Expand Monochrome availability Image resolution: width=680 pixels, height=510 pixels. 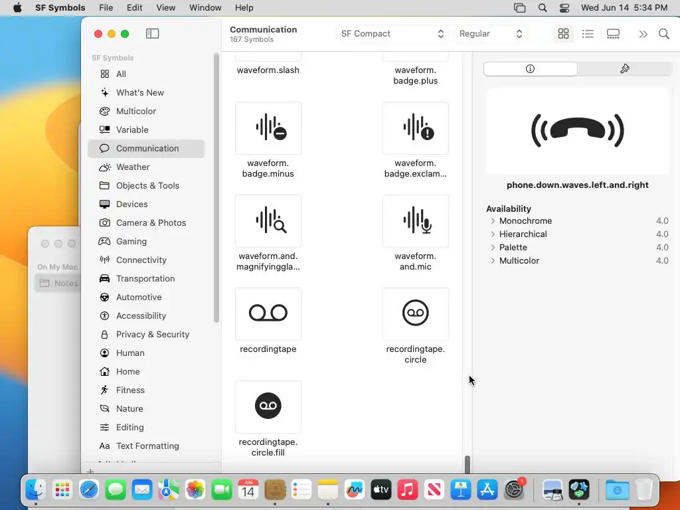(x=493, y=220)
